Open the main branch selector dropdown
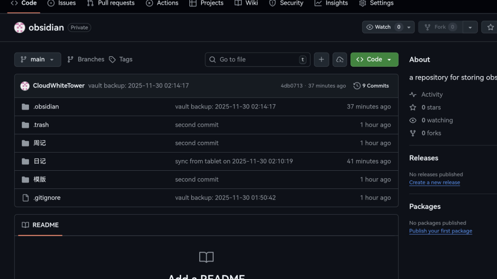 (38, 60)
